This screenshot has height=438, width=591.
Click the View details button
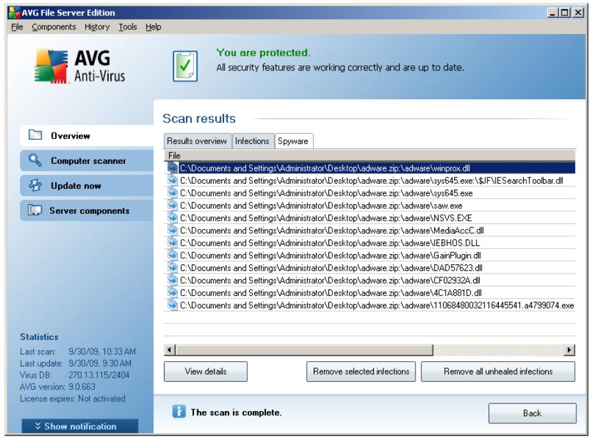click(206, 371)
